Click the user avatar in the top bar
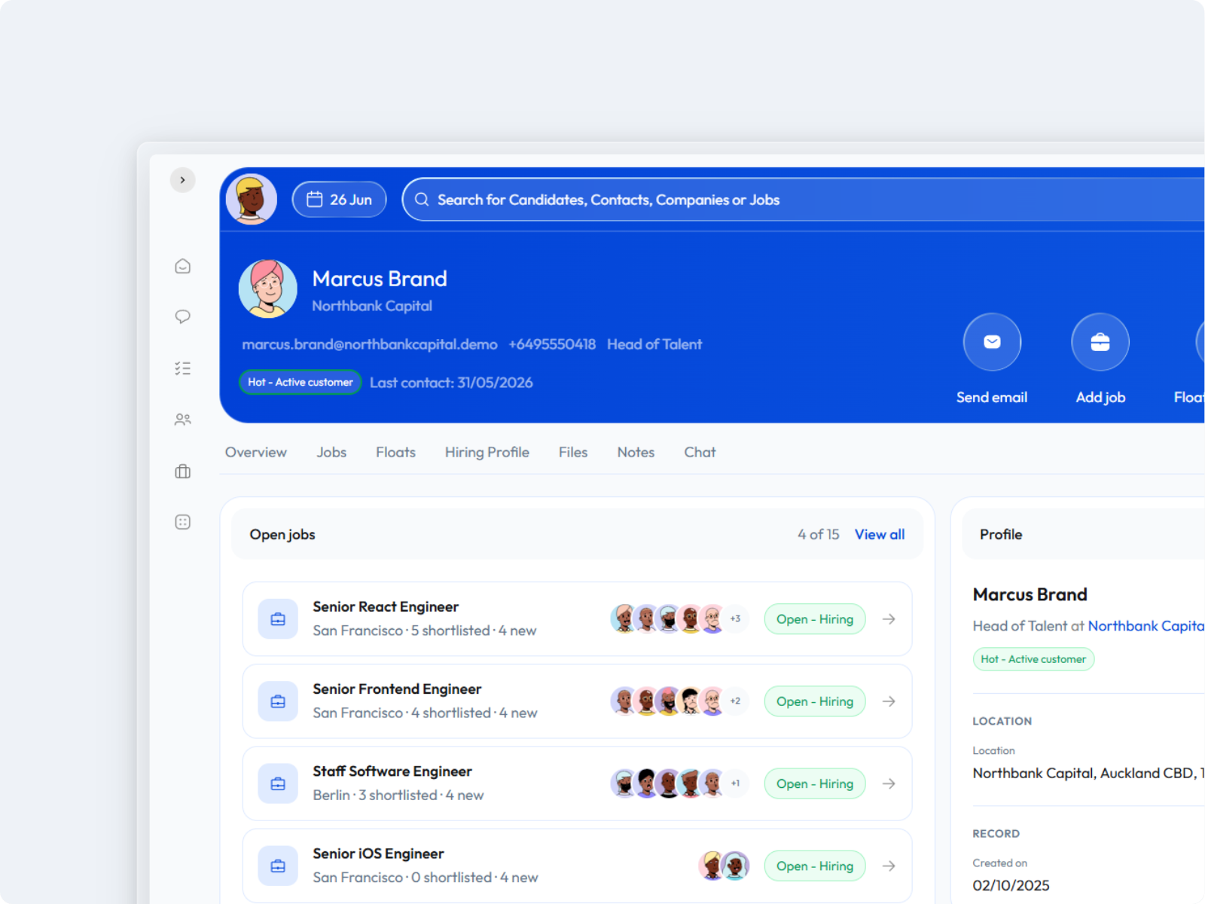1205x904 pixels. [x=252, y=200]
